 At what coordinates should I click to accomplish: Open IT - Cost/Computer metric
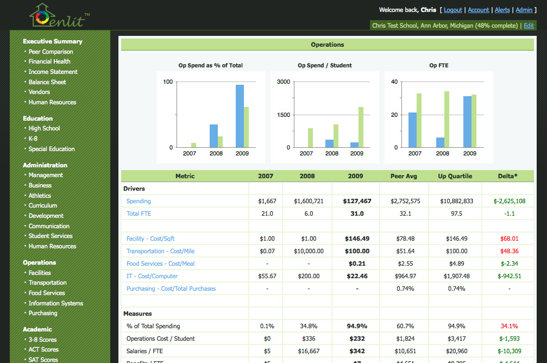coord(152,277)
